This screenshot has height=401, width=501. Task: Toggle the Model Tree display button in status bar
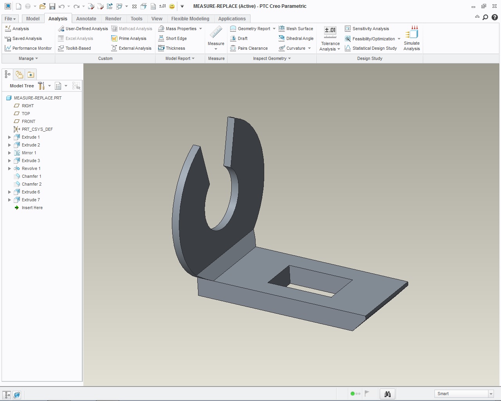[x=7, y=395]
